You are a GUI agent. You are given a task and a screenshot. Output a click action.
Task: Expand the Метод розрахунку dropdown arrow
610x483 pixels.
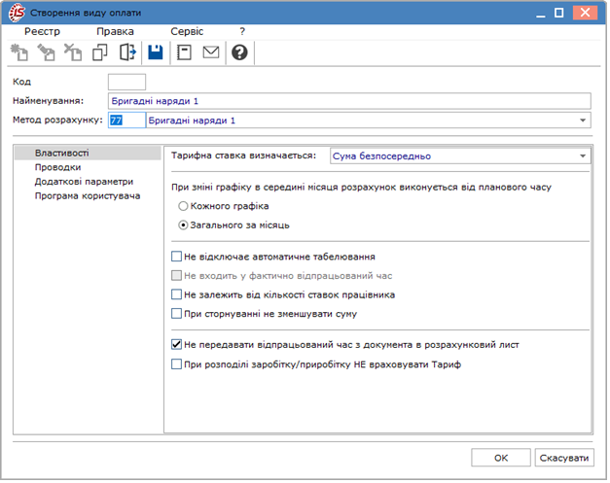click(x=585, y=121)
